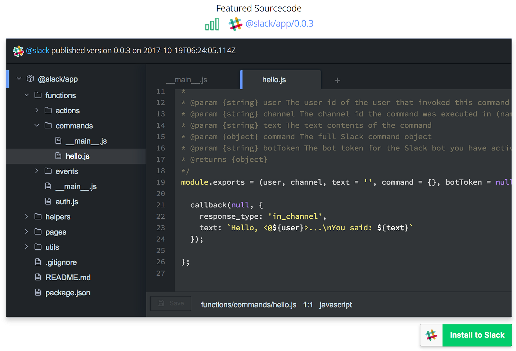Expand the pages folder chevron
The width and height of the screenshot is (516, 351).
pyautogui.click(x=27, y=232)
